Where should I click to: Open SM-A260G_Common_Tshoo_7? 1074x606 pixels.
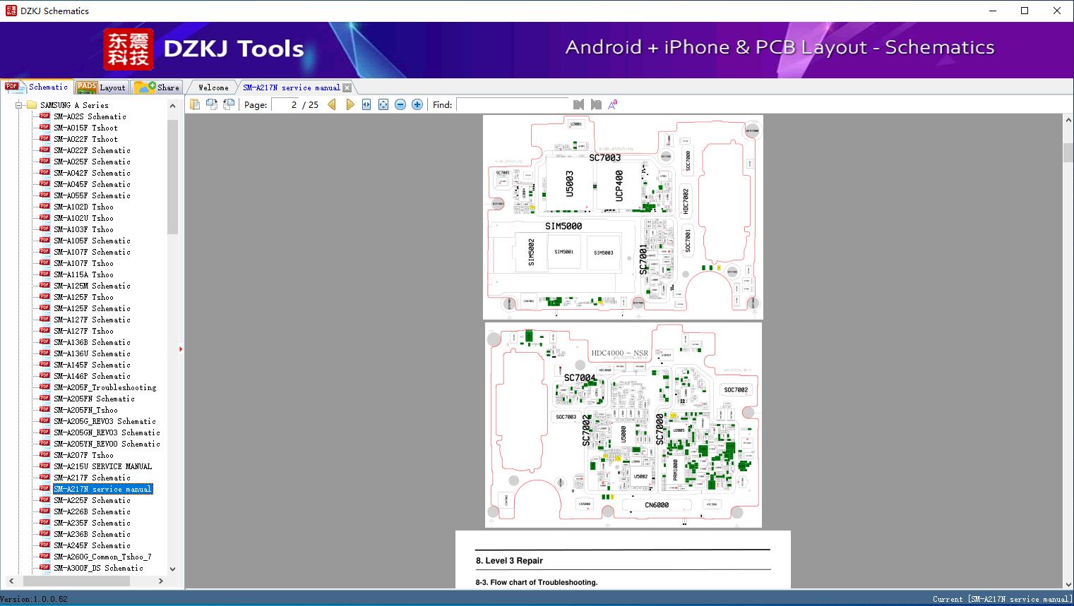pyautogui.click(x=102, y=557)
